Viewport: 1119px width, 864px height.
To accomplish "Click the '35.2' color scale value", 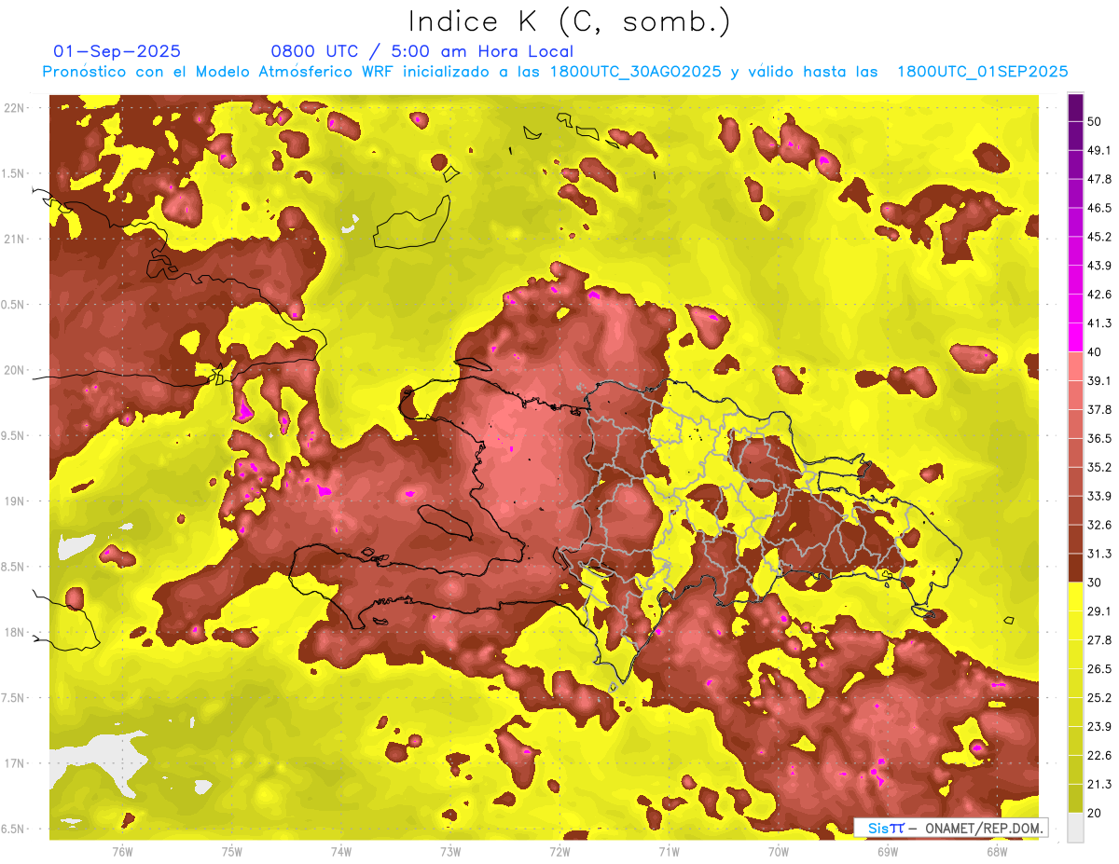I will [x=1098, y=467].
